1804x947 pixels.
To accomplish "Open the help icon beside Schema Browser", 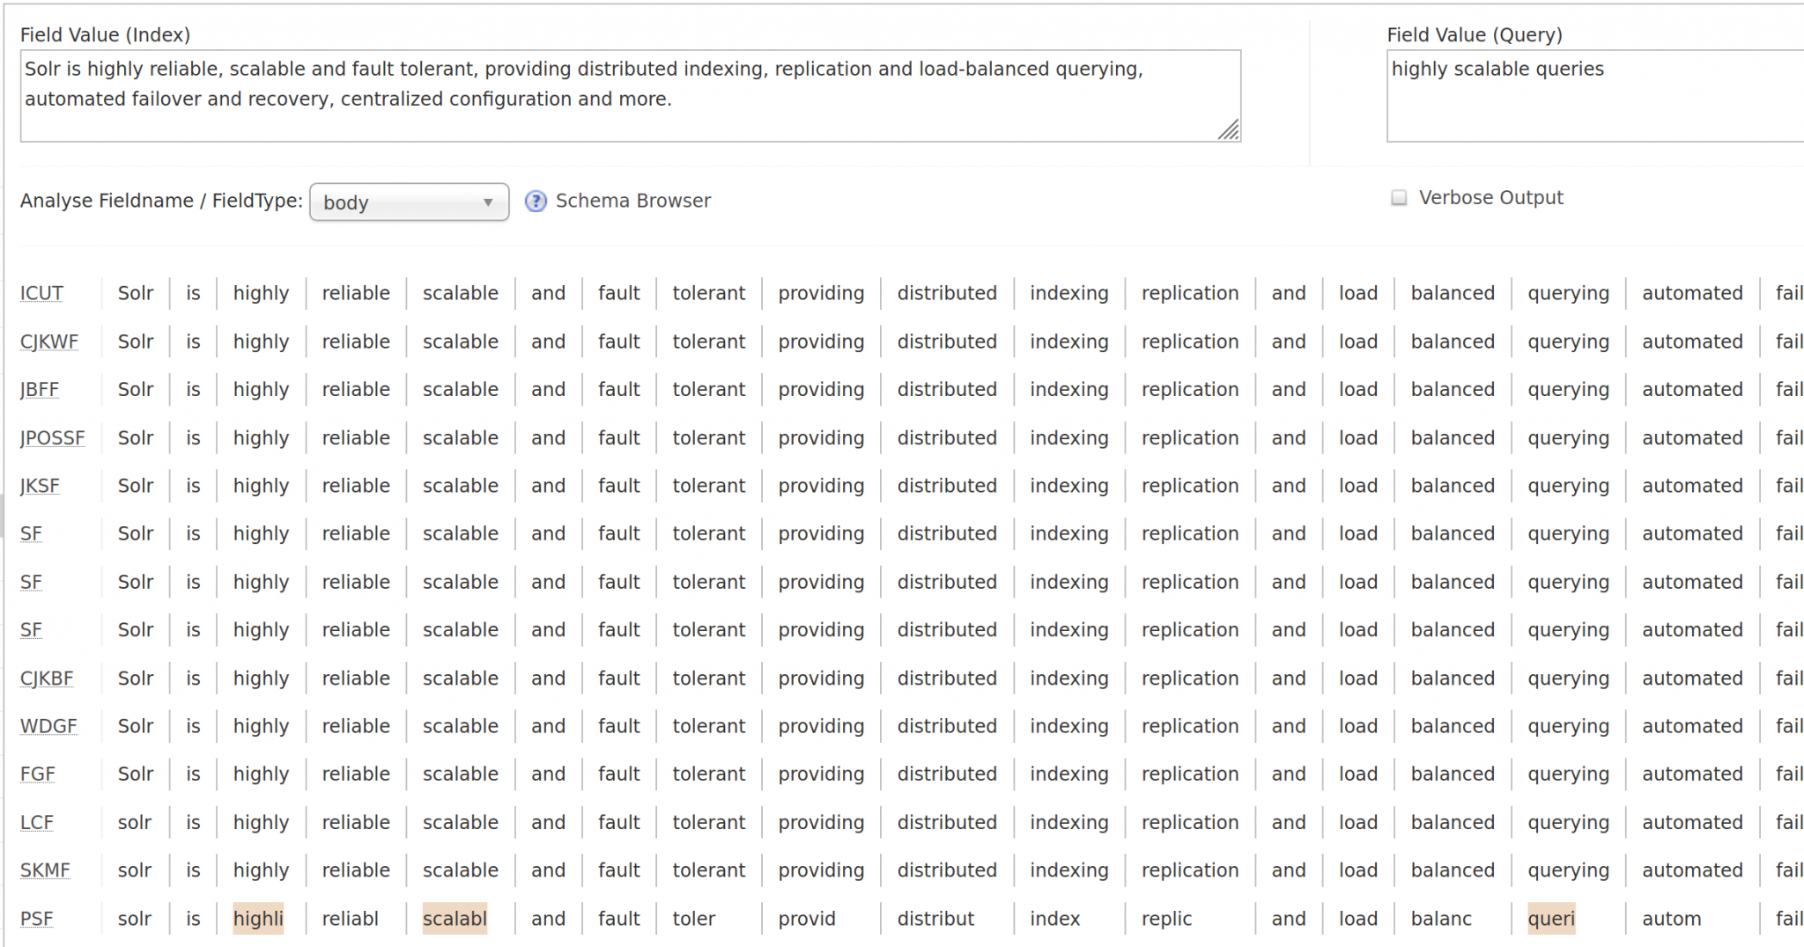I will pos(536,202).
